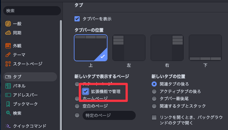Open the スタートページ icon
This screenshot has width=228, height=130.
tap(8, 64)
